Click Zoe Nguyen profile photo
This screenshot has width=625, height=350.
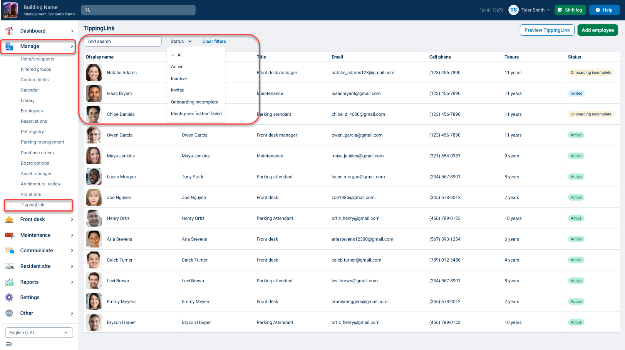pyautogui.click(x=94, y=197)
